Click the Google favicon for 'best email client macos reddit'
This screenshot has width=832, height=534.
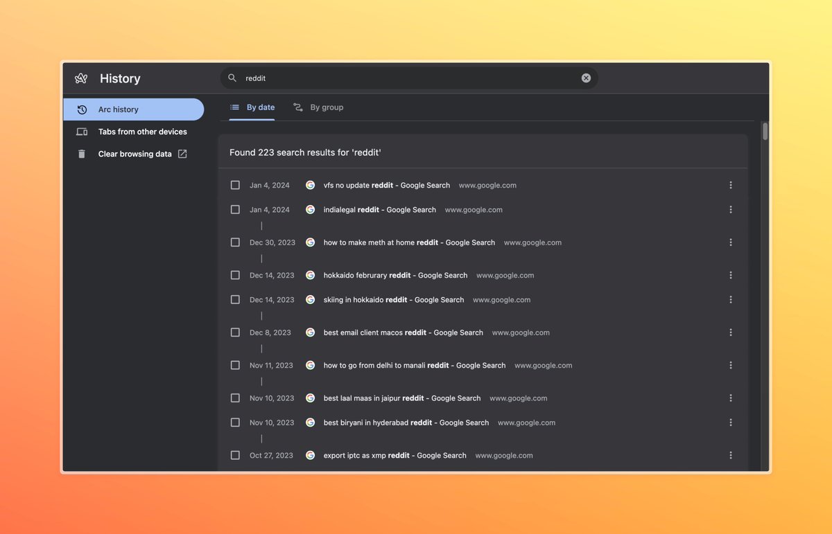[x=310, y=332]
